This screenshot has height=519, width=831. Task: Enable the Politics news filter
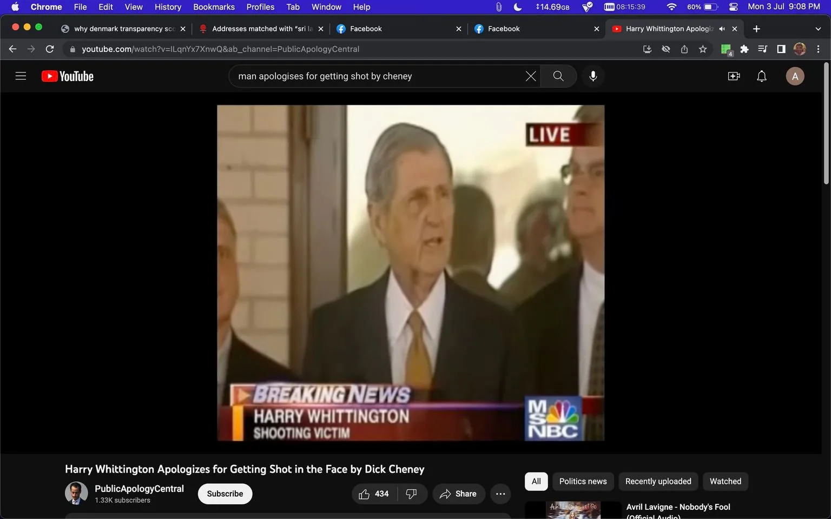coord(583,481)
